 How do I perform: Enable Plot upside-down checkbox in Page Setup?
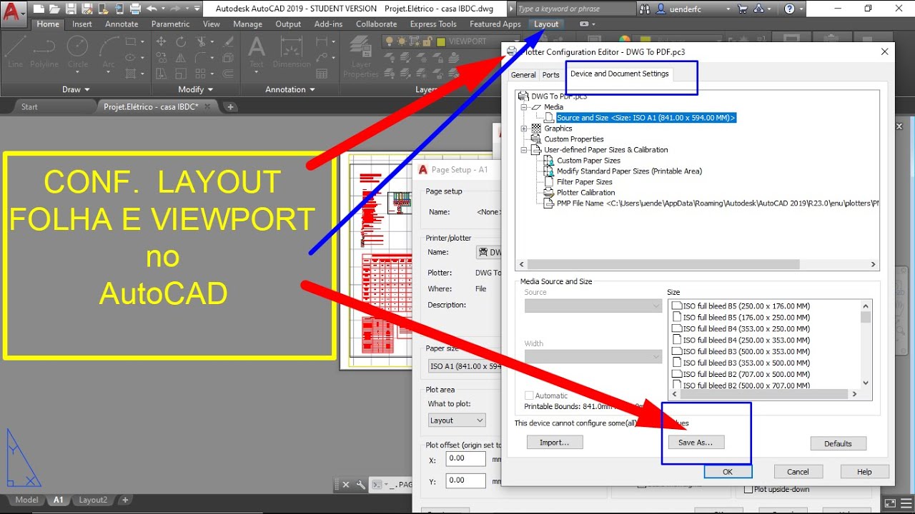[x=748, y=489]
